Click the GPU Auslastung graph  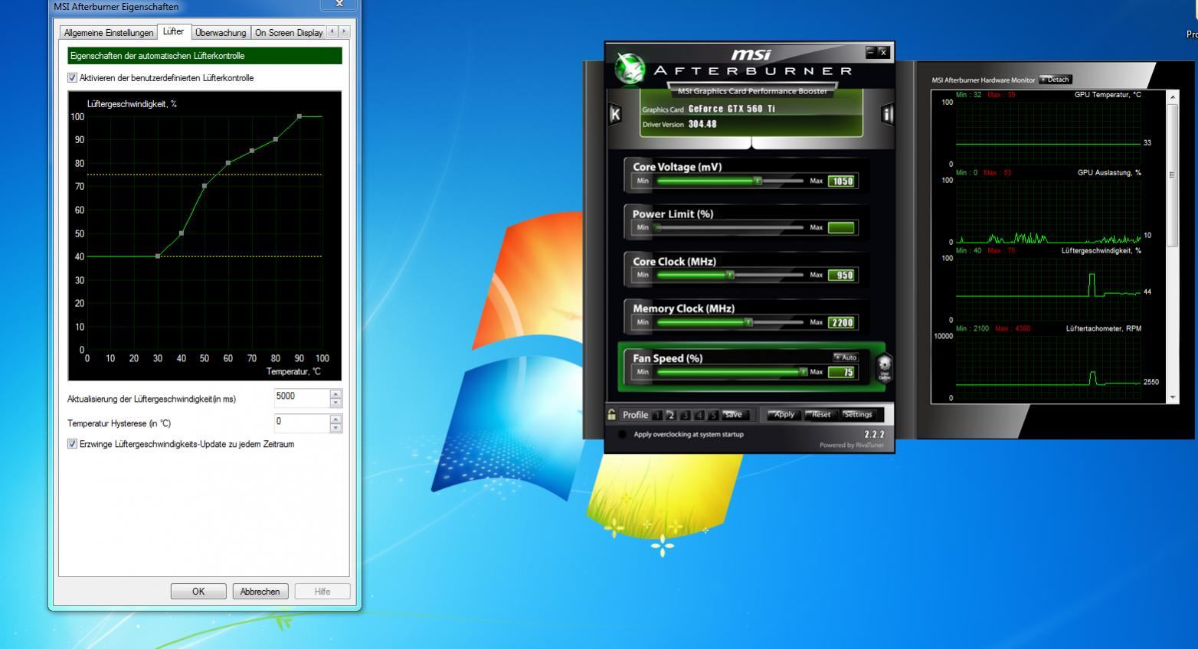click(x=1048, y=211)
